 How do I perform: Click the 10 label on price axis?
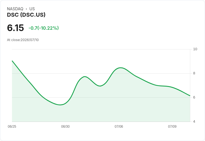pos(195,49)
